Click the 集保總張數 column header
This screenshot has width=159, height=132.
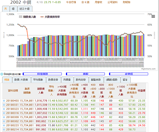coord(27,91)
